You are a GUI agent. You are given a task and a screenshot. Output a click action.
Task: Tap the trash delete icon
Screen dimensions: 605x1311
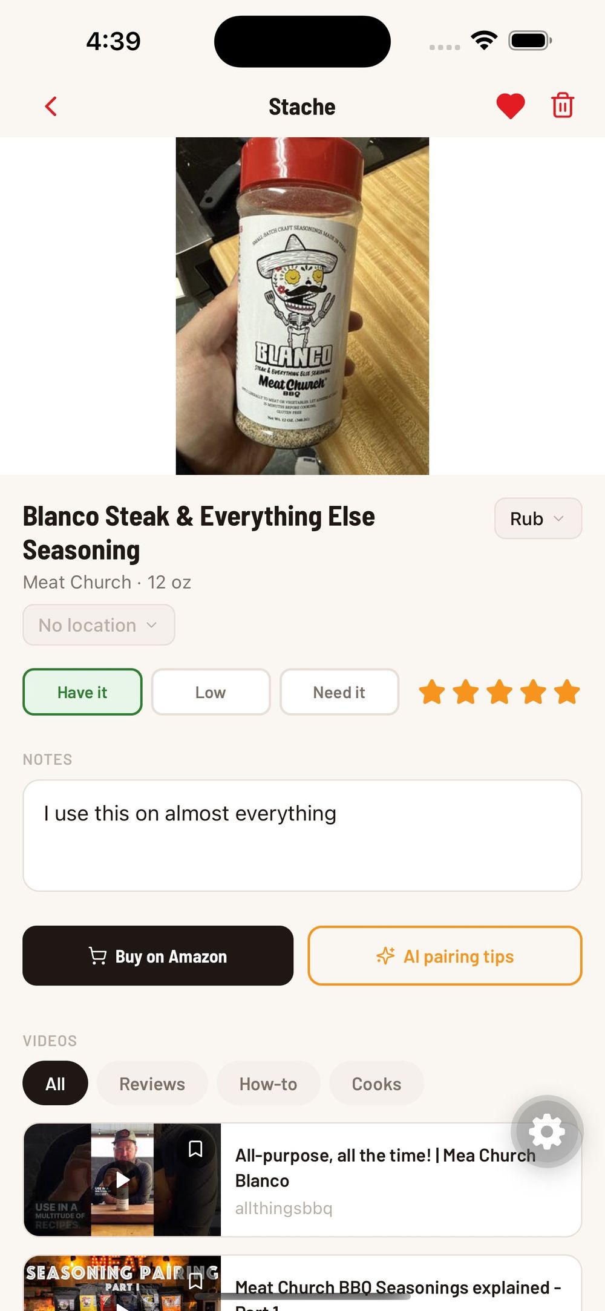562,106
